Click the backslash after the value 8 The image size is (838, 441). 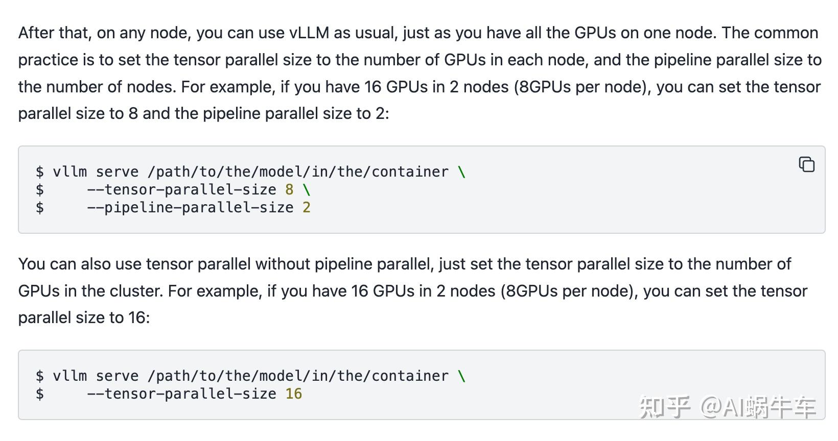(x=307, y=190)
